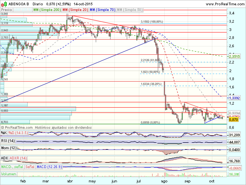The image size is (246, 185).
Task: Click the ADX indicator label
Action: [x=5, y=157]
